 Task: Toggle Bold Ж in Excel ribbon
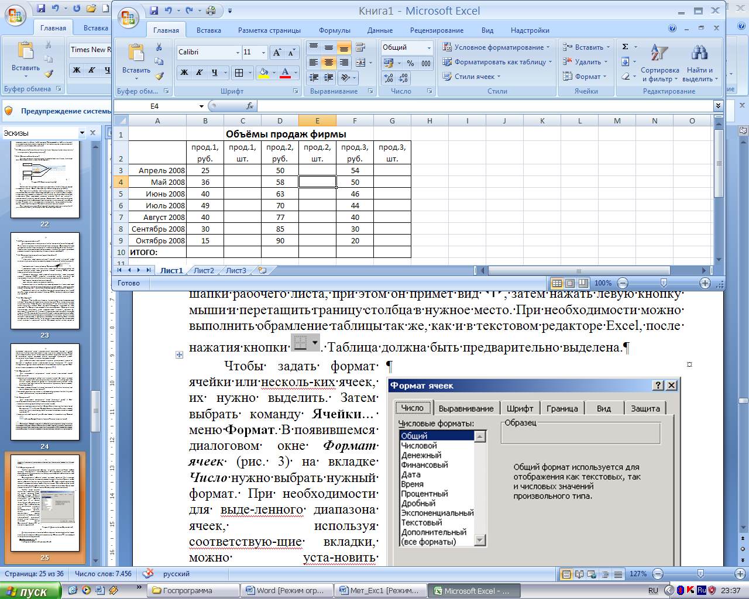(184, 73)
